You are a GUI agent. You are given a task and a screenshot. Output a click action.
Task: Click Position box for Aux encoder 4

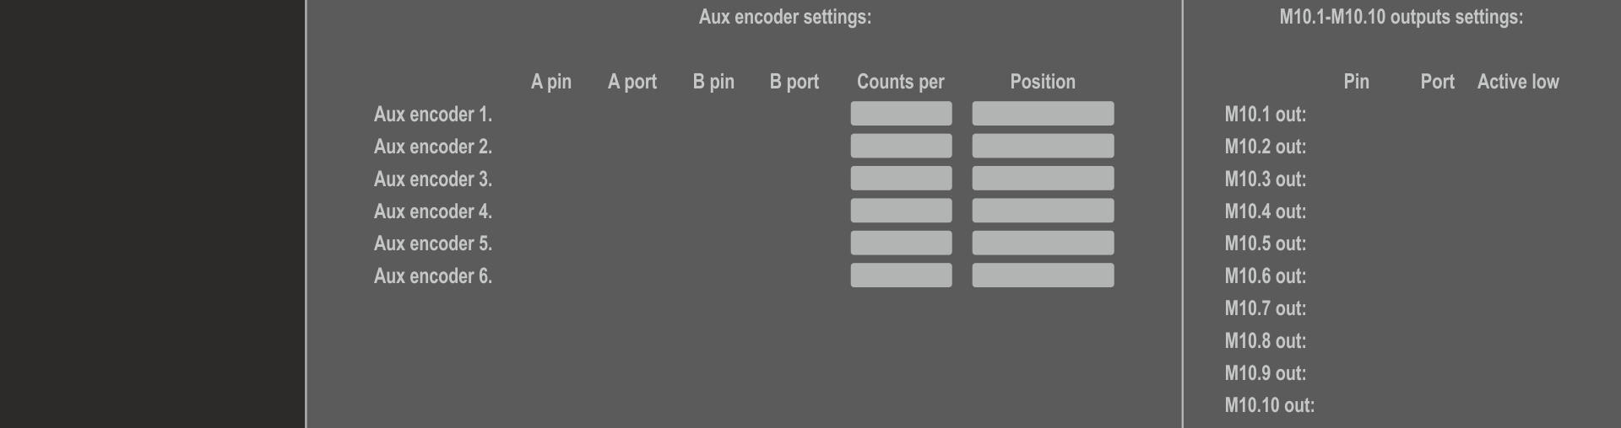tap(1043, 211)
